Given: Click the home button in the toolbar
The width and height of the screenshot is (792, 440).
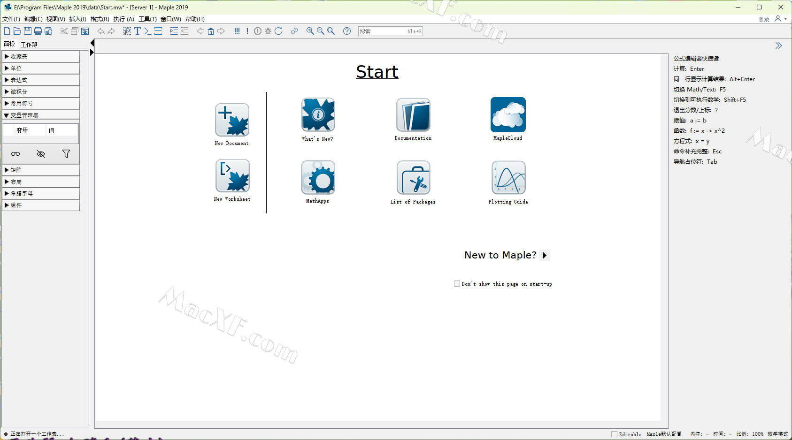Looking at the screenshot, I should [x=211, y=31].
